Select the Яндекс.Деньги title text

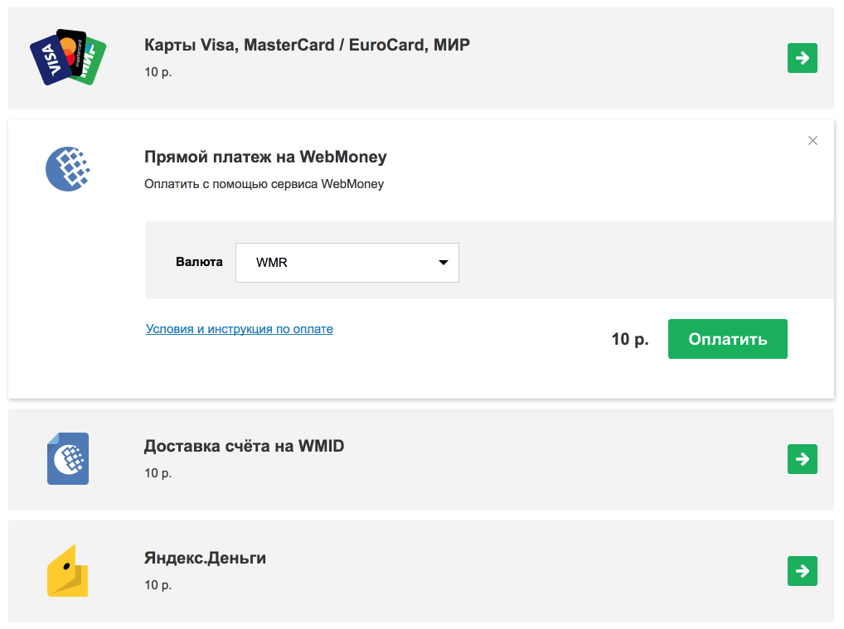pyautogui.click(x=205, y=558)
